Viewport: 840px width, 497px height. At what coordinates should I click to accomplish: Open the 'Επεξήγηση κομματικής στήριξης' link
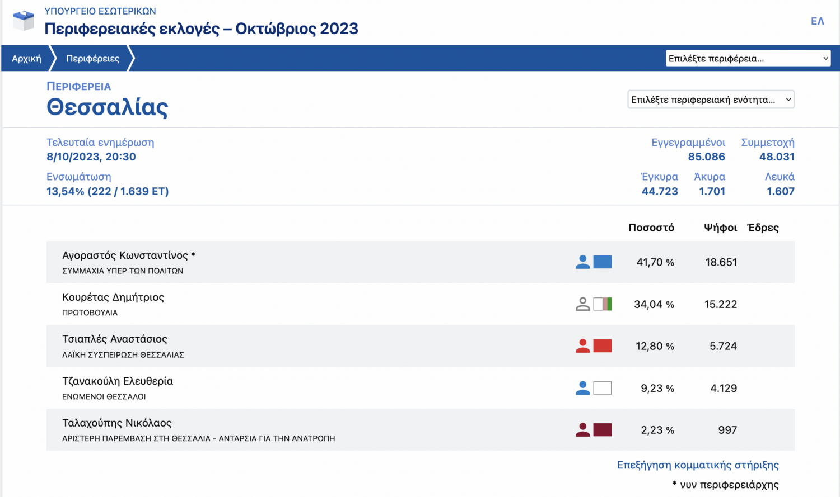(698, 465)
